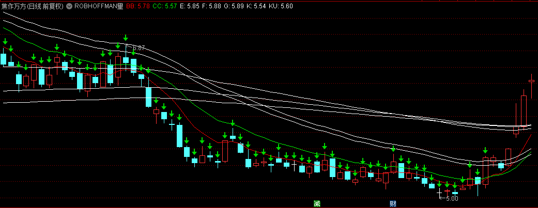Click the K: 5.54 readout
The width and height of the screenshot is (538, 208).
click(x=256, y=6)
